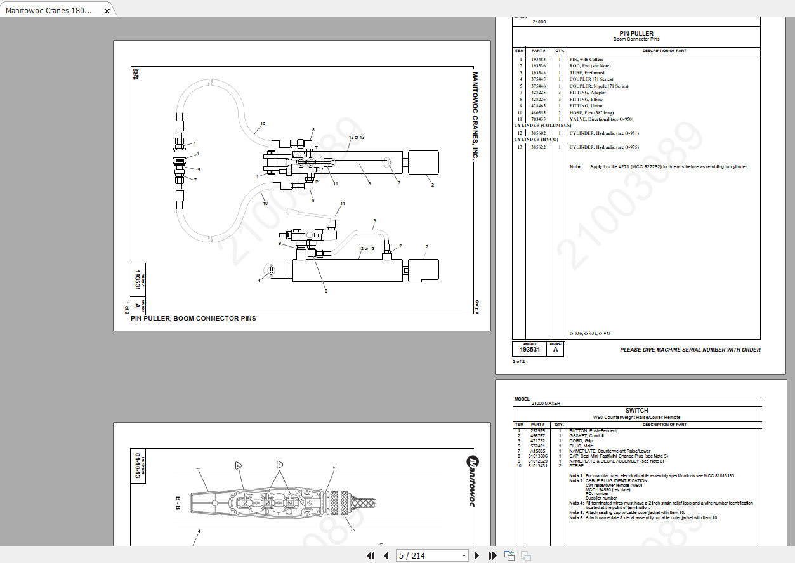The width and height of the screenshot is (795, 563).
Task: Go back to previous view icon
Action: point(509,556)
